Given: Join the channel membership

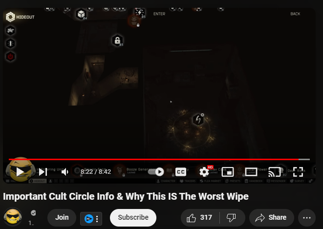Looking at the screenshot, I should coord(62,217).
